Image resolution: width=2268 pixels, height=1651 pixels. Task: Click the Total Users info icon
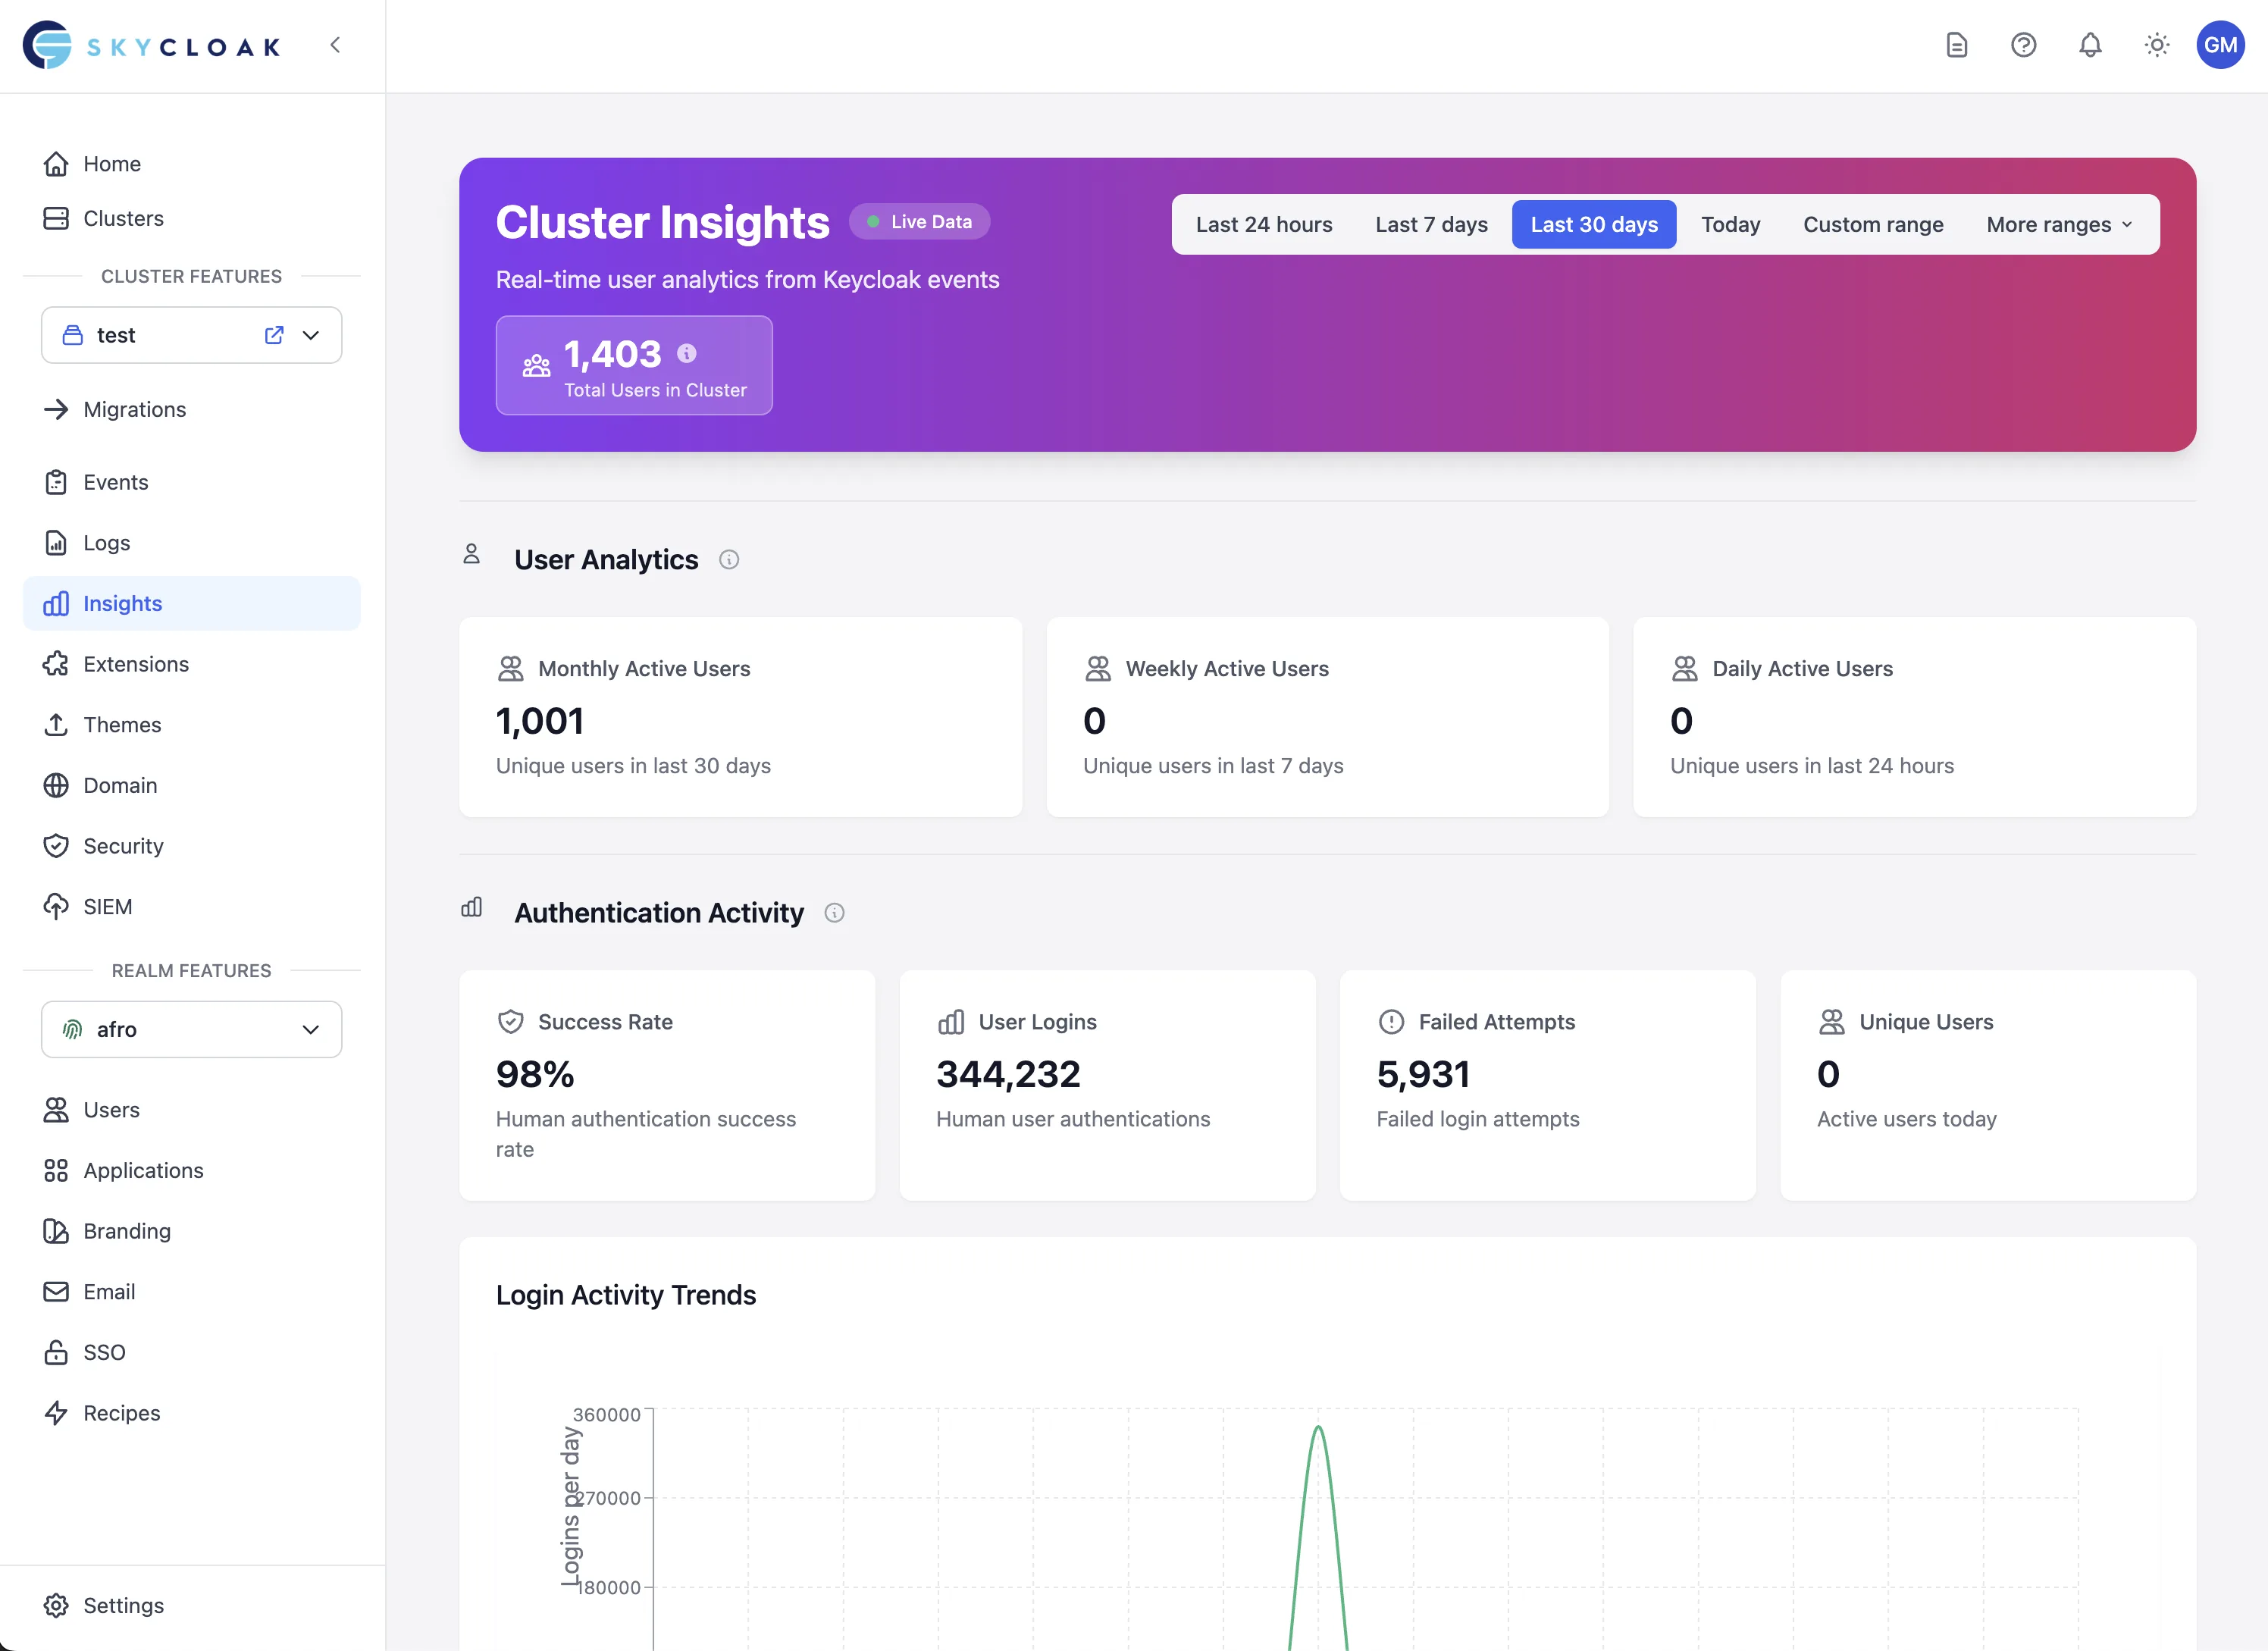pos(685,352)
